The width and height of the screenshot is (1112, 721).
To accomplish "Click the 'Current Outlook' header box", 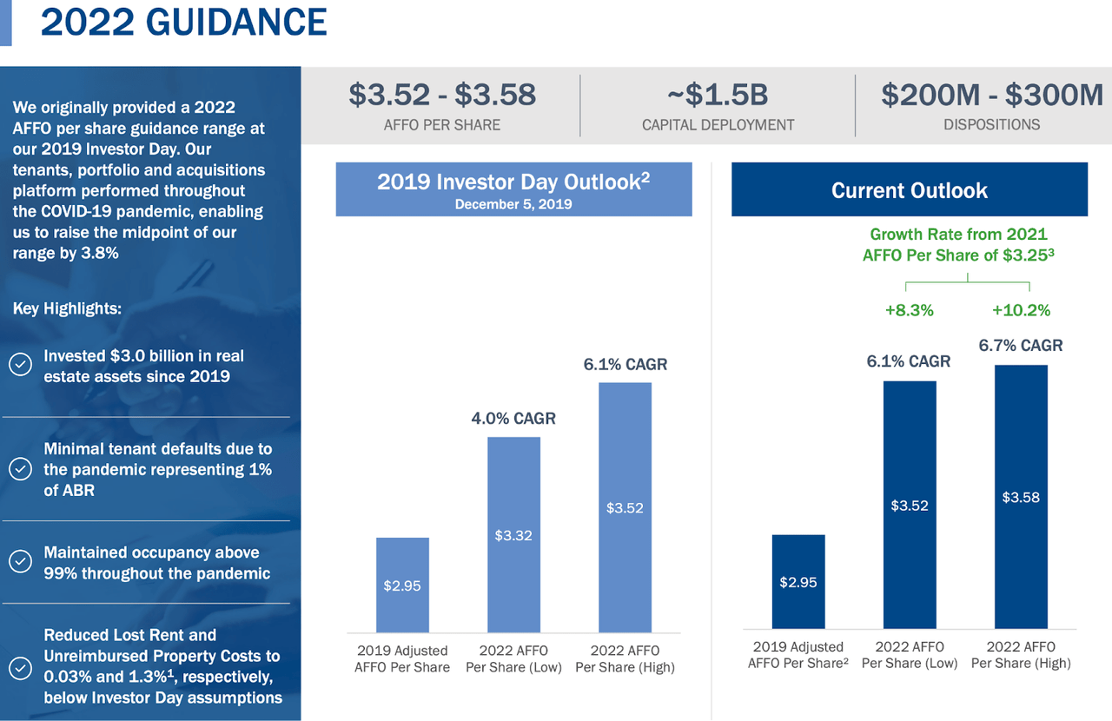I will click(x=910, y=190).
